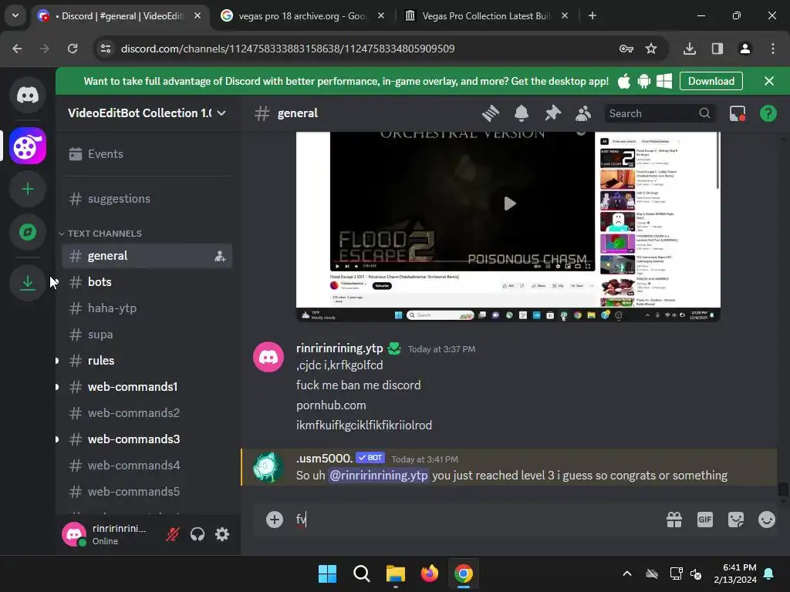The image size is (790, 592).
Task: Toggle member list icon
Action: tap(583, 113)
